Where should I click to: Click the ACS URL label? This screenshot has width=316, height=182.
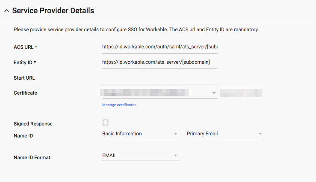[25, 47]
